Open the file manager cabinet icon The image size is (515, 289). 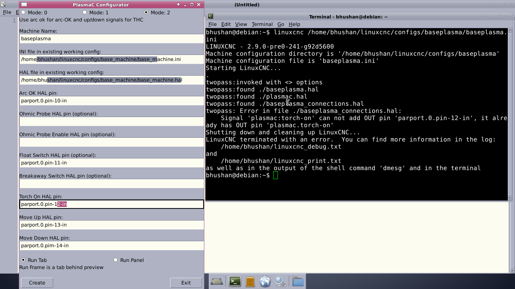250,281
